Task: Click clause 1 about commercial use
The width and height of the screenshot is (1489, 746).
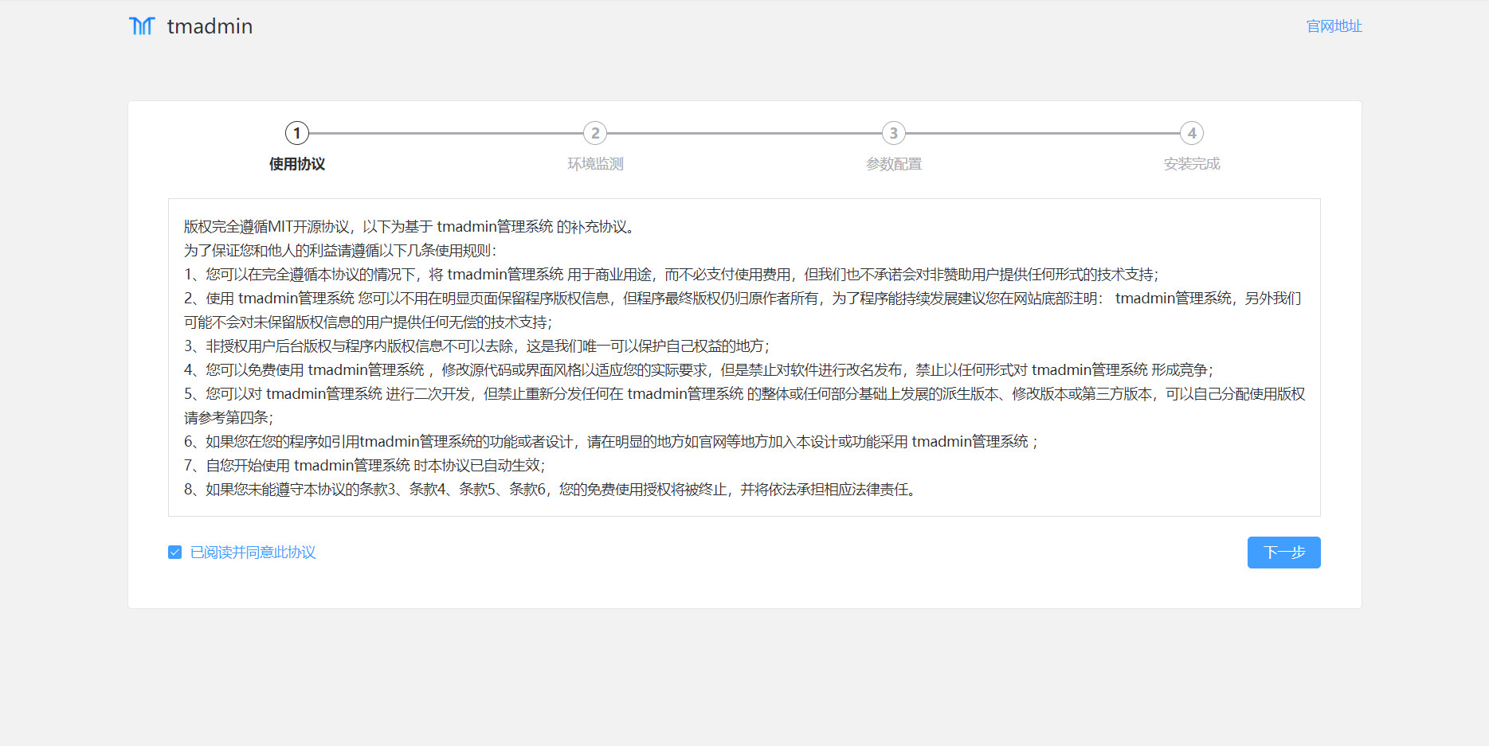Action: point(671,275)
